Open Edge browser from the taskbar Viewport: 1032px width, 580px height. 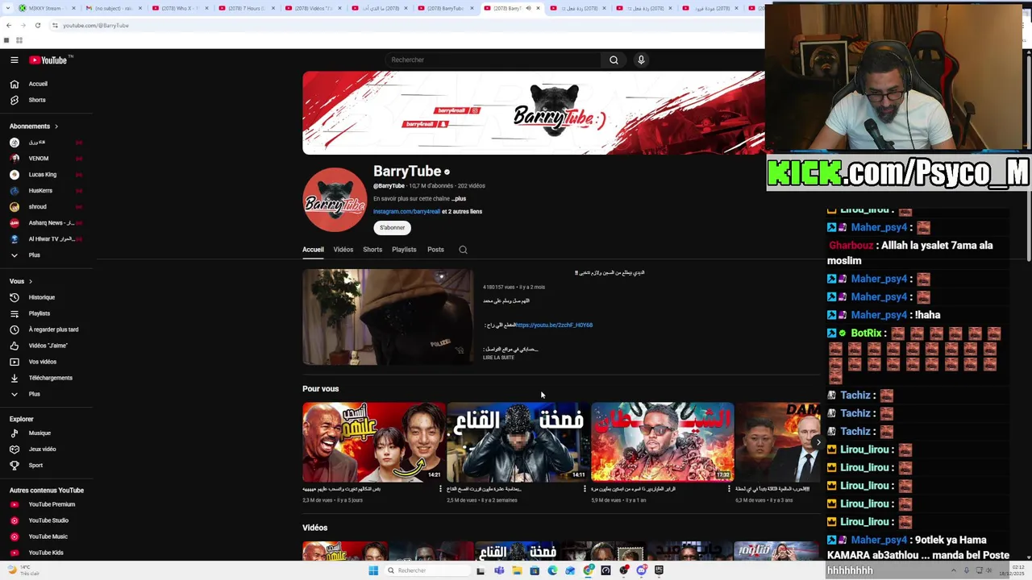click(x=552, y=570)
